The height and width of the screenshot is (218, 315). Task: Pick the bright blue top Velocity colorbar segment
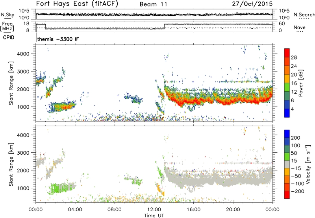pyautogui.click(x=287, y=134)
